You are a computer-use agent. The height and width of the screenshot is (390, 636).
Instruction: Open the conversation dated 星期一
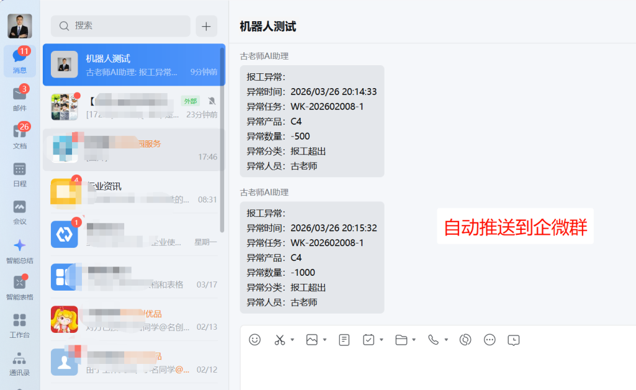pyautogui.click(x=134, y=235)
